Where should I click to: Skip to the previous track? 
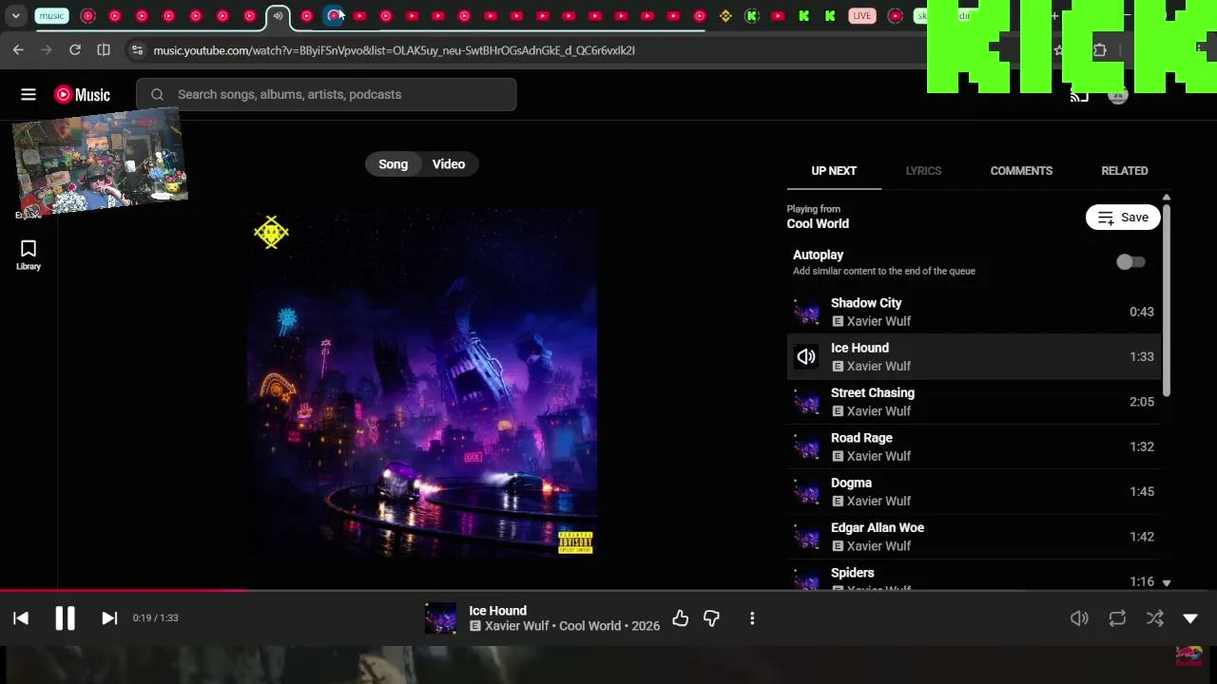pyautogui.click(x=21, y=618)
